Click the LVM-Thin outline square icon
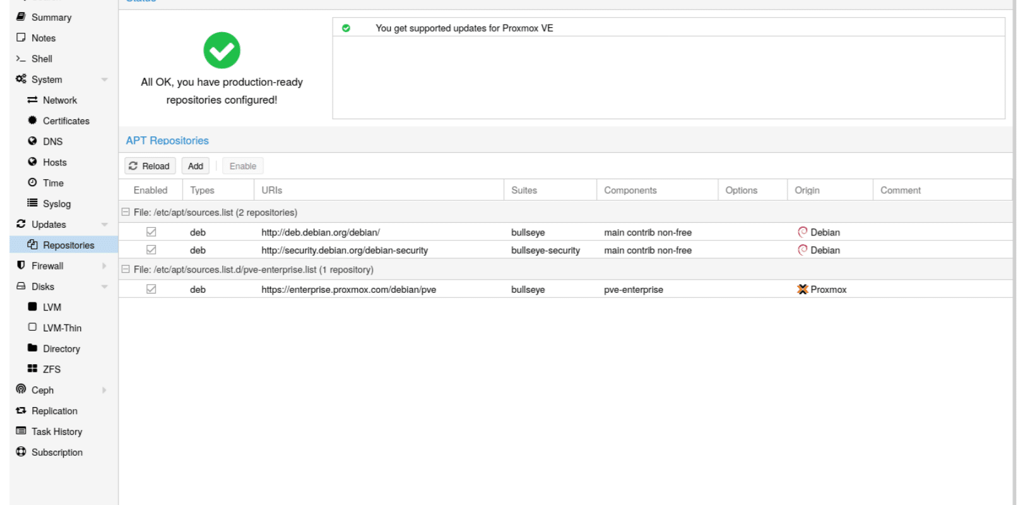This screenshot has width=1023, height=505. [x=32, y=328]
